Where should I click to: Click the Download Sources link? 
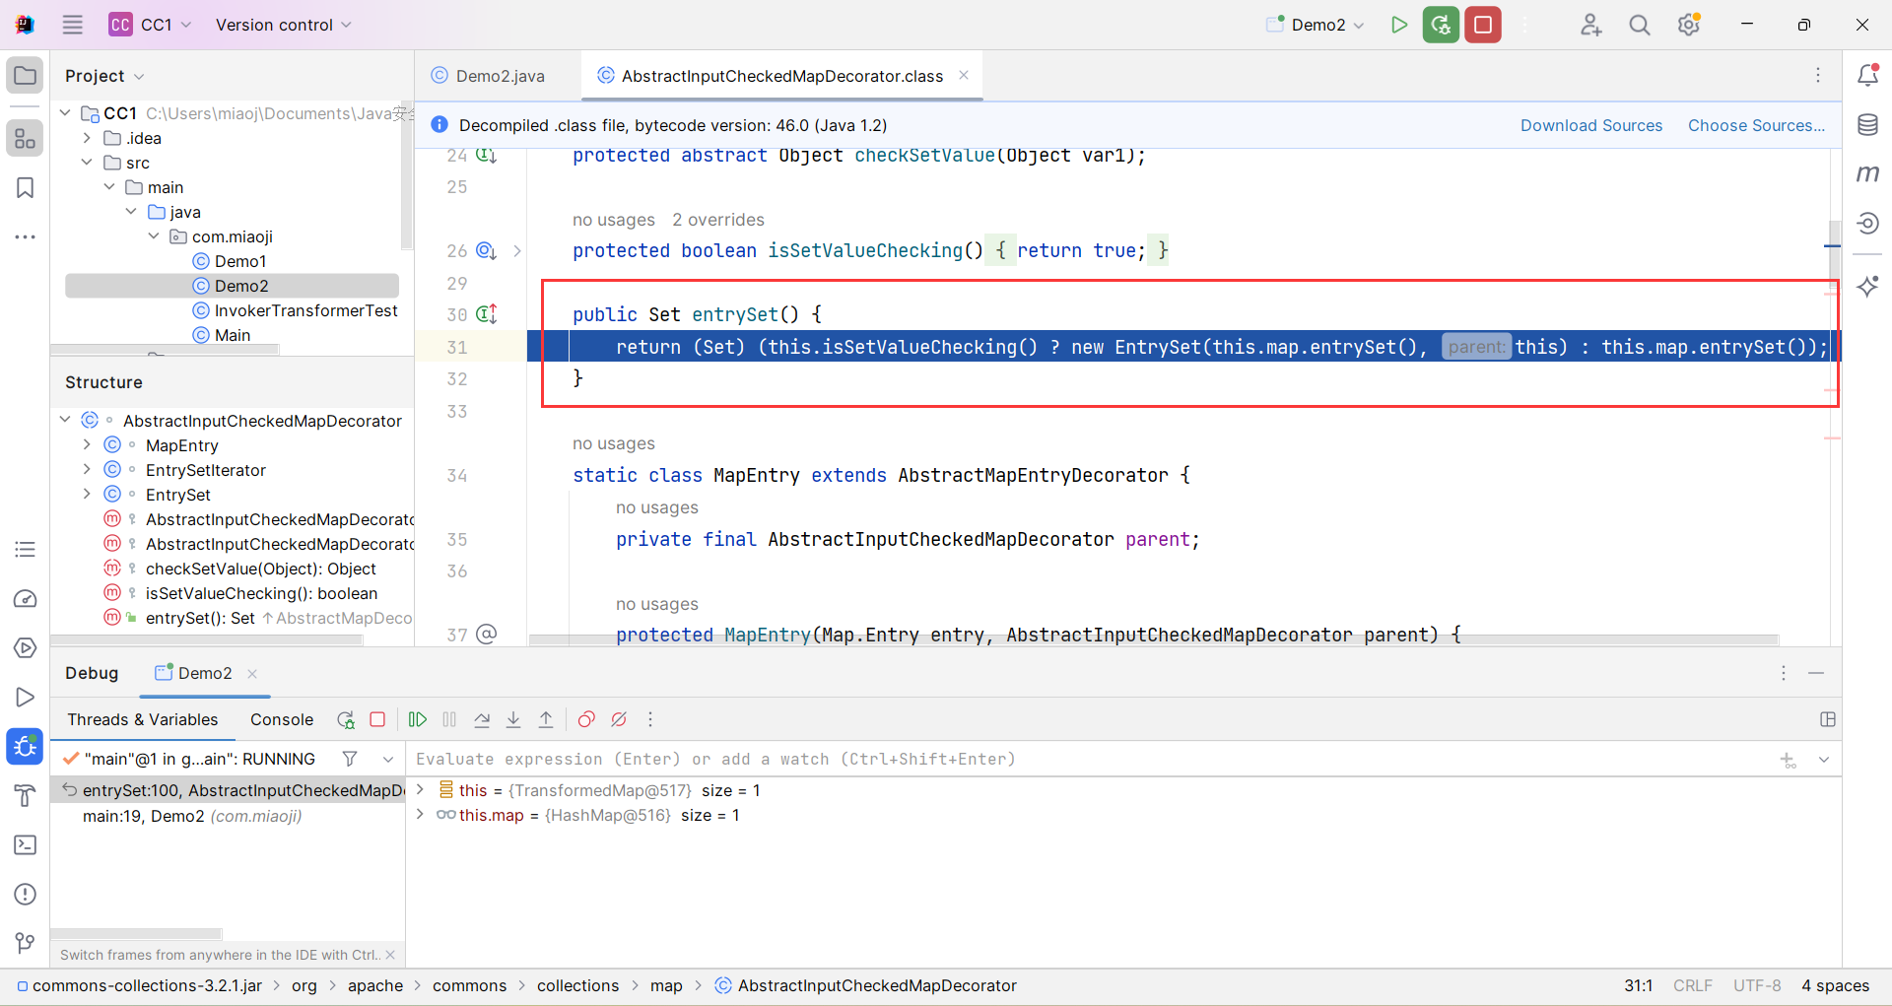click(1590, 125)
